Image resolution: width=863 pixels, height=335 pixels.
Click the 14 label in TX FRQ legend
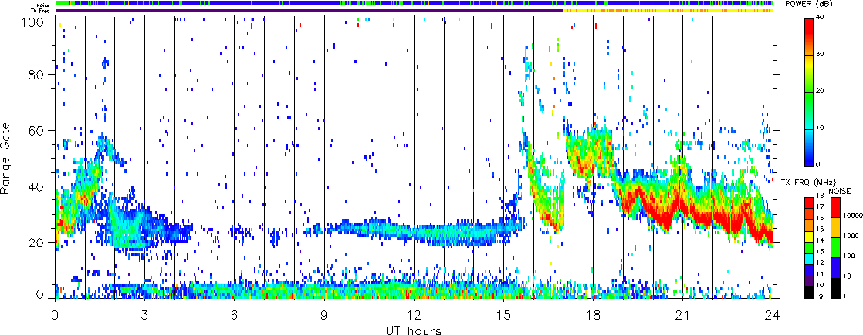(820, 240)
